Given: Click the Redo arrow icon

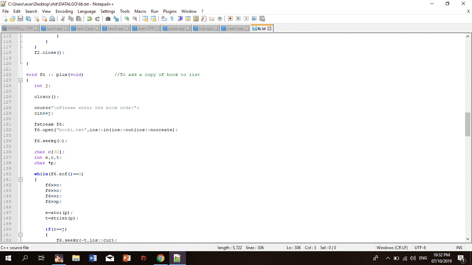Looking at the screenshot, I should 97,19.
